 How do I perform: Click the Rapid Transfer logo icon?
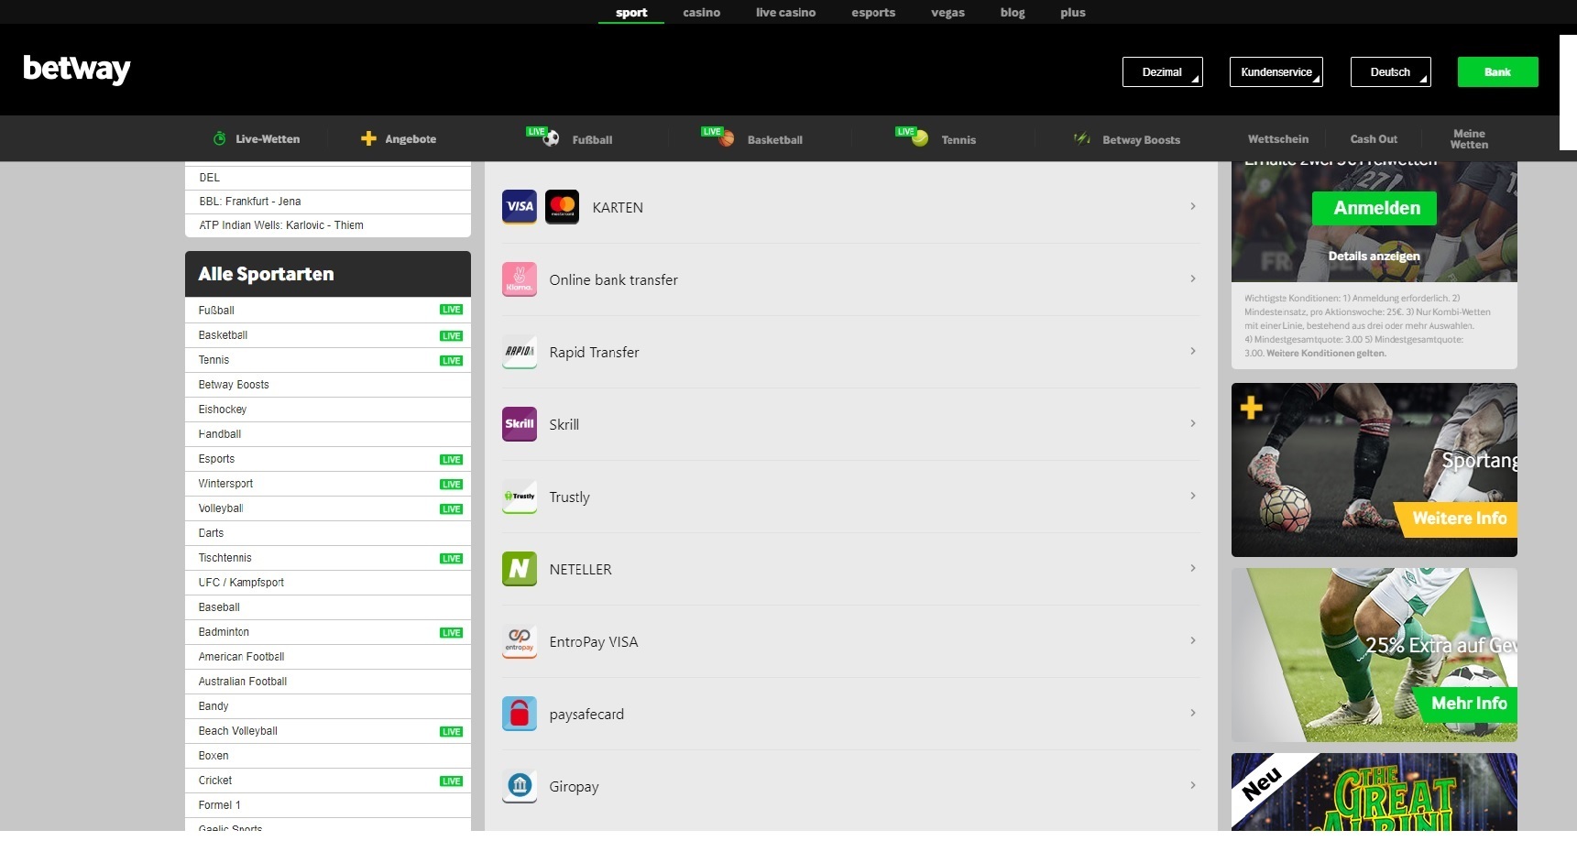click(520, 352)
